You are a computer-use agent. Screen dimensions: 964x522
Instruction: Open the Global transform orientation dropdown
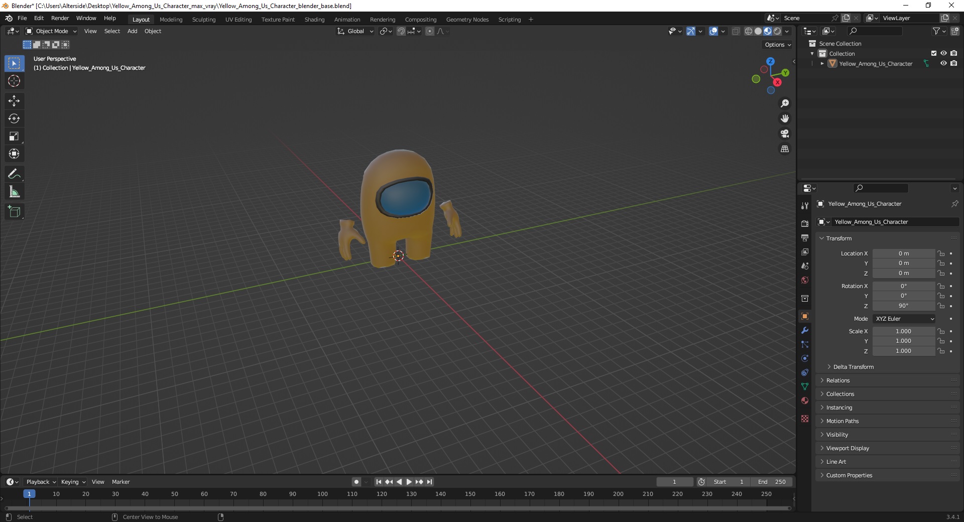pyautogui.click(x=355, y=31)
